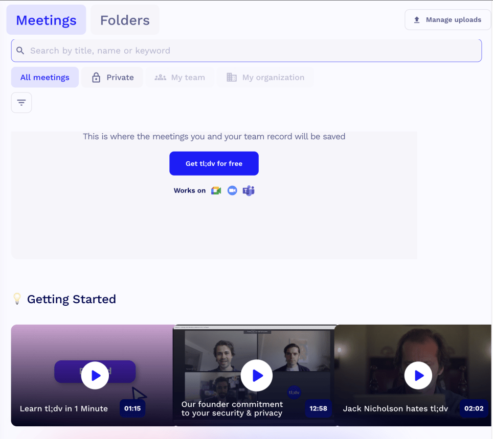Play the founder commitment security video
The width and height of the screenshot is (493, 439).
pyautogui.click(x=257, y=375)
